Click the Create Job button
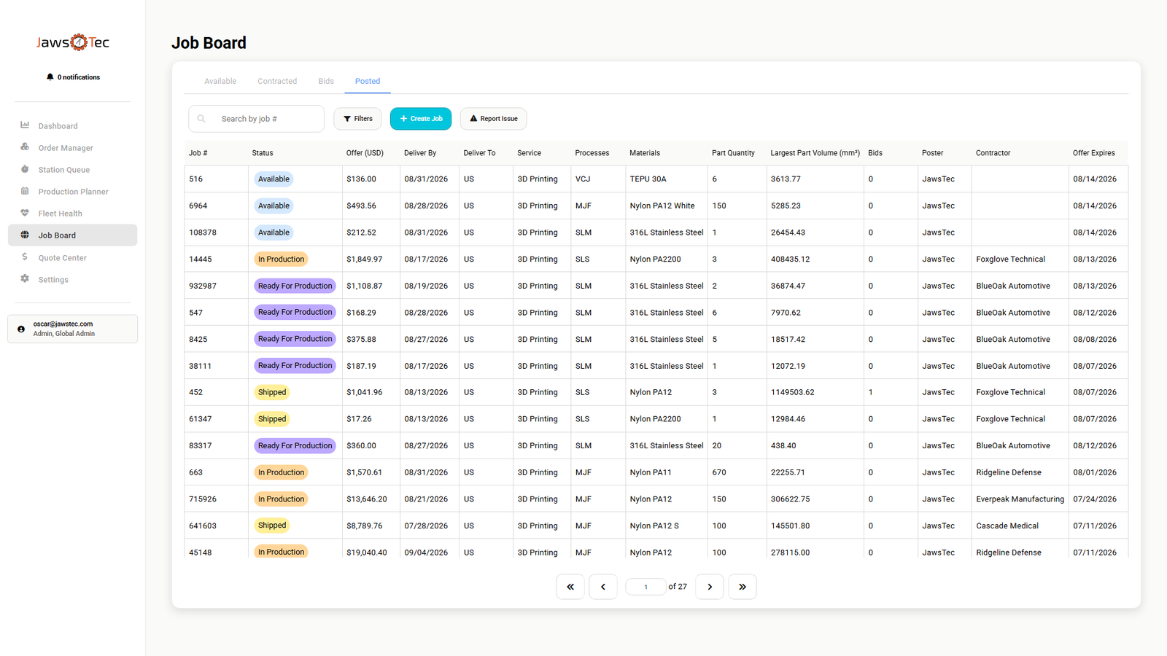Image resolution: width=1167 pixels, height=656 pixels. click(421, 119)
